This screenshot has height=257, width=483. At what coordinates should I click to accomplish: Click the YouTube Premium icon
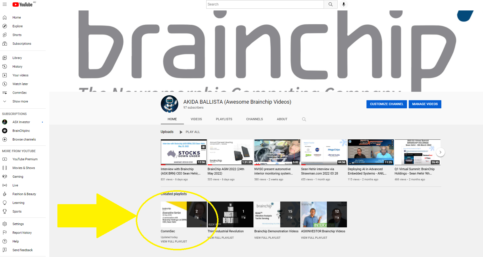click(x=5, y=159)
